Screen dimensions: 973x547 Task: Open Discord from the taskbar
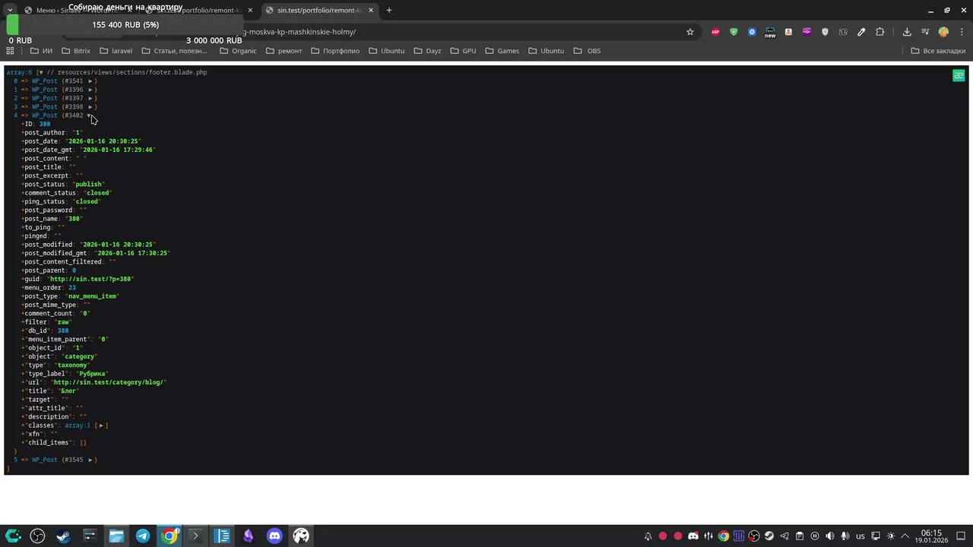click(x=274, y=536)
